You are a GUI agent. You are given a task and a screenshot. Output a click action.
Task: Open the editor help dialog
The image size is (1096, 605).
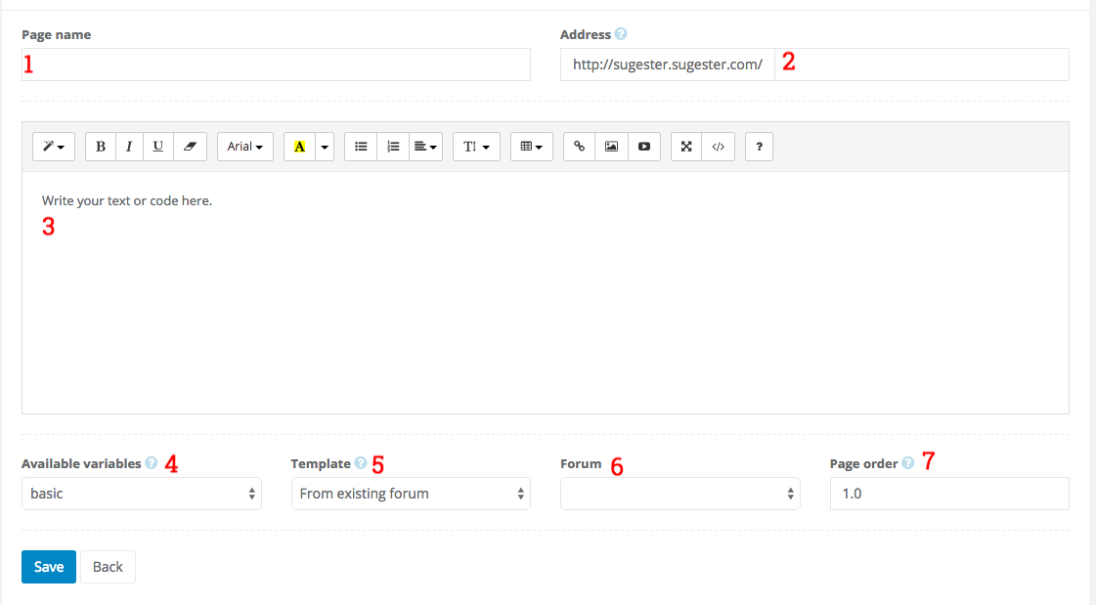[759, 146]
